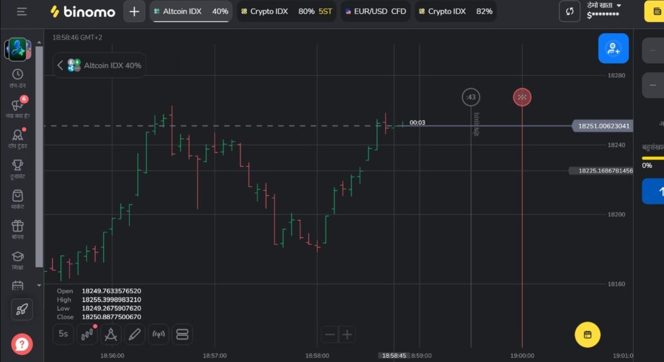Click the lower minus button in trade panel
664x362 pixels.
pos(654,85)
